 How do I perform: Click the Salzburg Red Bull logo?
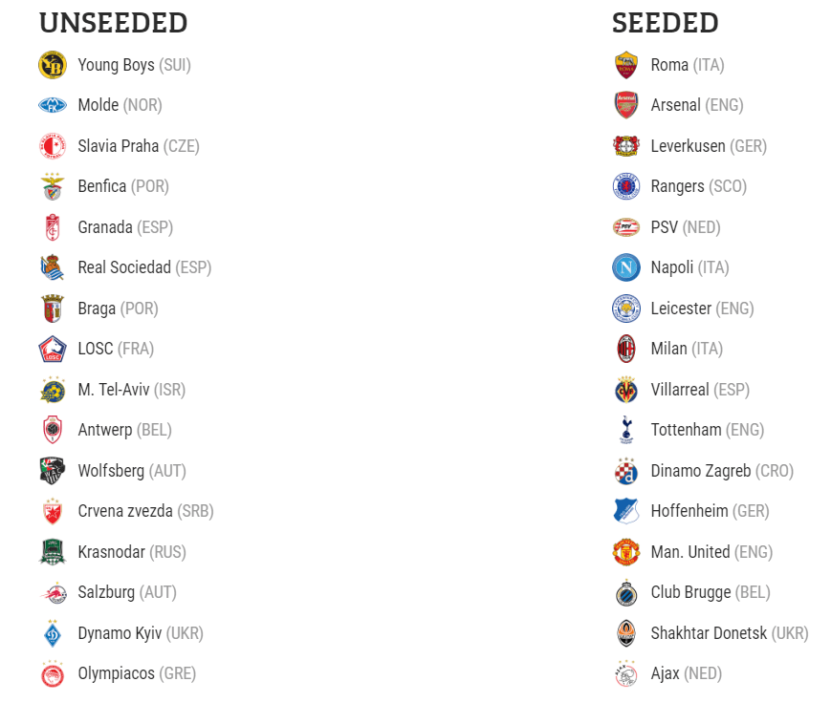pos(54,592)
